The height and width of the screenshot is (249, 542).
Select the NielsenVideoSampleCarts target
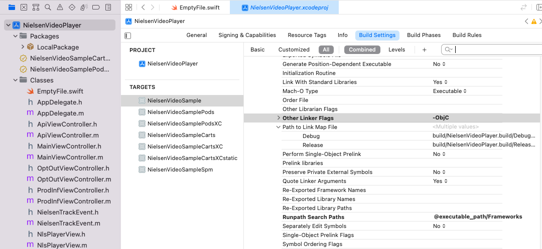coord(181,135)
